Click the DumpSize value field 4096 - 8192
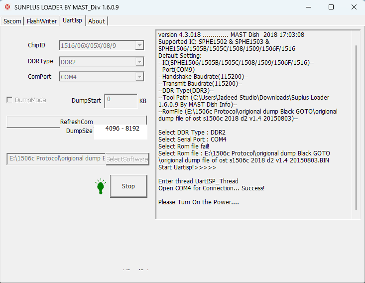The height and width of the screenshot is (283, 365). pos(121,132)
